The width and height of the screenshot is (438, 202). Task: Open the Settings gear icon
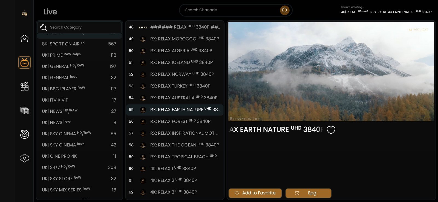click(x=24, y=158)
